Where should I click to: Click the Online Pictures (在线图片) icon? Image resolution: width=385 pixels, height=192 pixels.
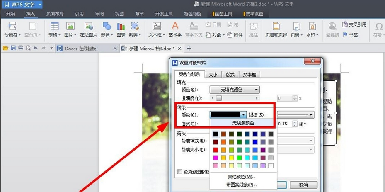click(x=88, y=29)
